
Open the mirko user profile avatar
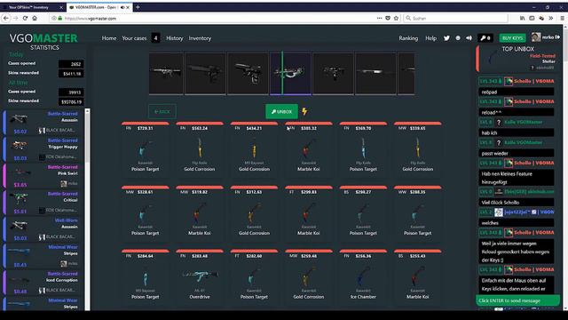[x=536, y=37]
